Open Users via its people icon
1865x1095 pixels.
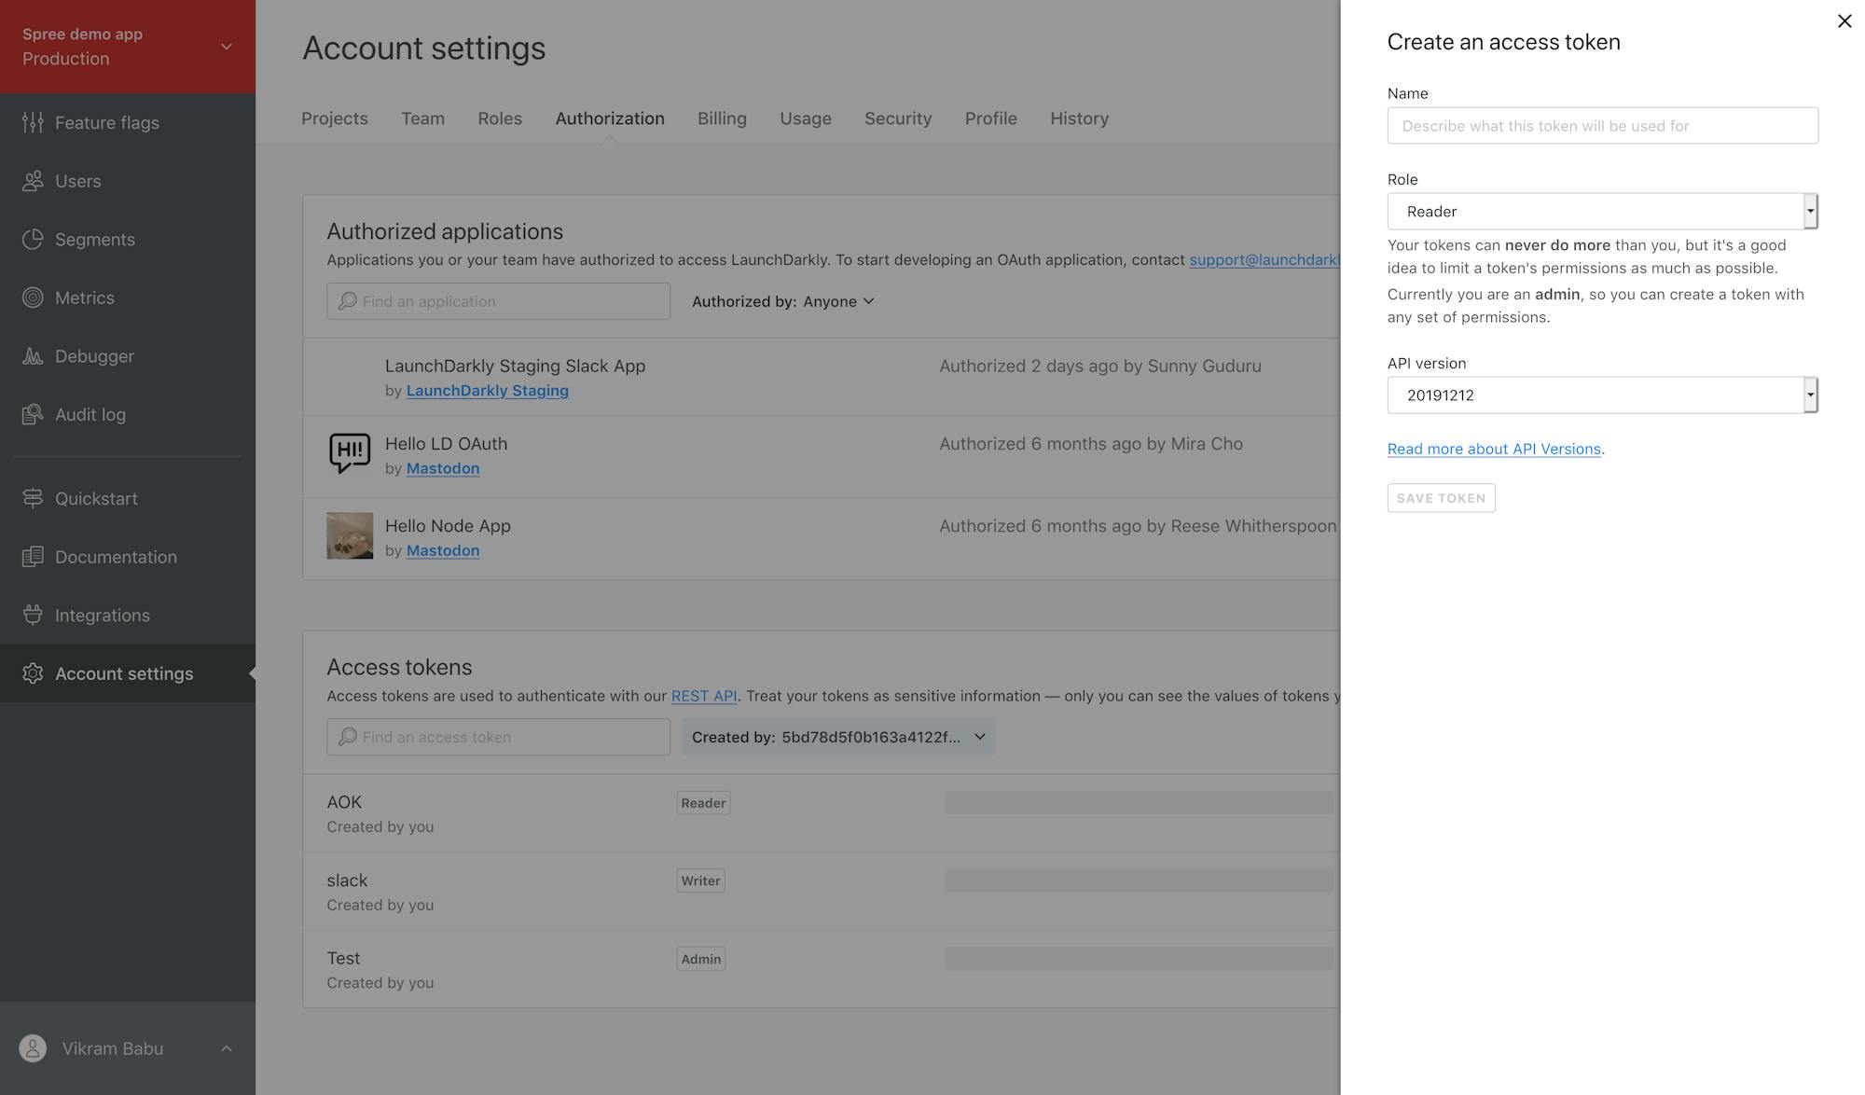point(33,181)
